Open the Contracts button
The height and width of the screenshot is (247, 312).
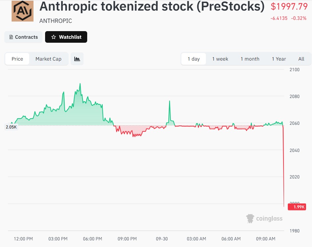[23, 37]
